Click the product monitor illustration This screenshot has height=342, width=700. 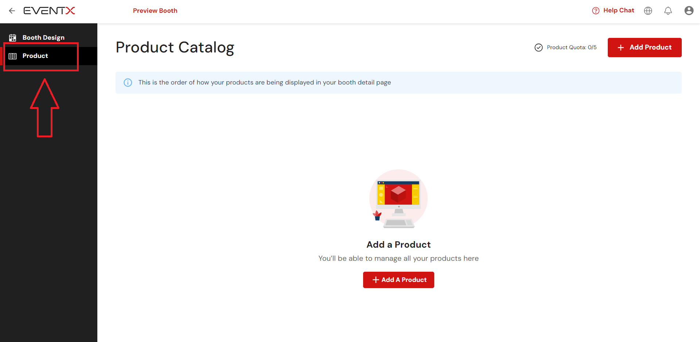pyautogui.click(x=398, y=199)
